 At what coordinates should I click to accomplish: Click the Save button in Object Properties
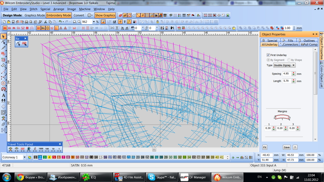[286, 147]
